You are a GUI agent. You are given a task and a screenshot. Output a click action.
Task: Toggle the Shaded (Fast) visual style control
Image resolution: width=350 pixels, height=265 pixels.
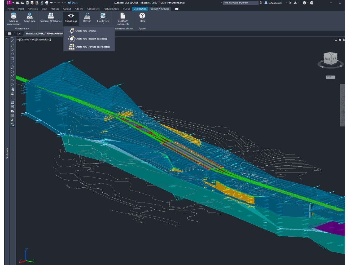43,40
